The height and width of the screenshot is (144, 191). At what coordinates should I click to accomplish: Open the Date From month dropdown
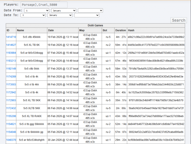coord(64,10)
